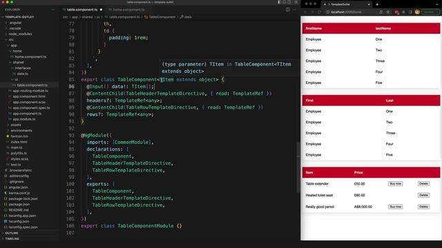The height and width of the screenshot is (248, 442).
Task: Click the browser address bar
Action: 351,12
